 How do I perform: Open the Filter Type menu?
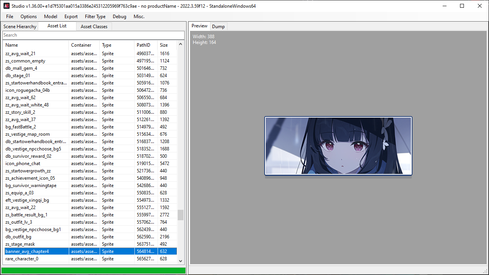pyautogui.click(x=95, y=17)
